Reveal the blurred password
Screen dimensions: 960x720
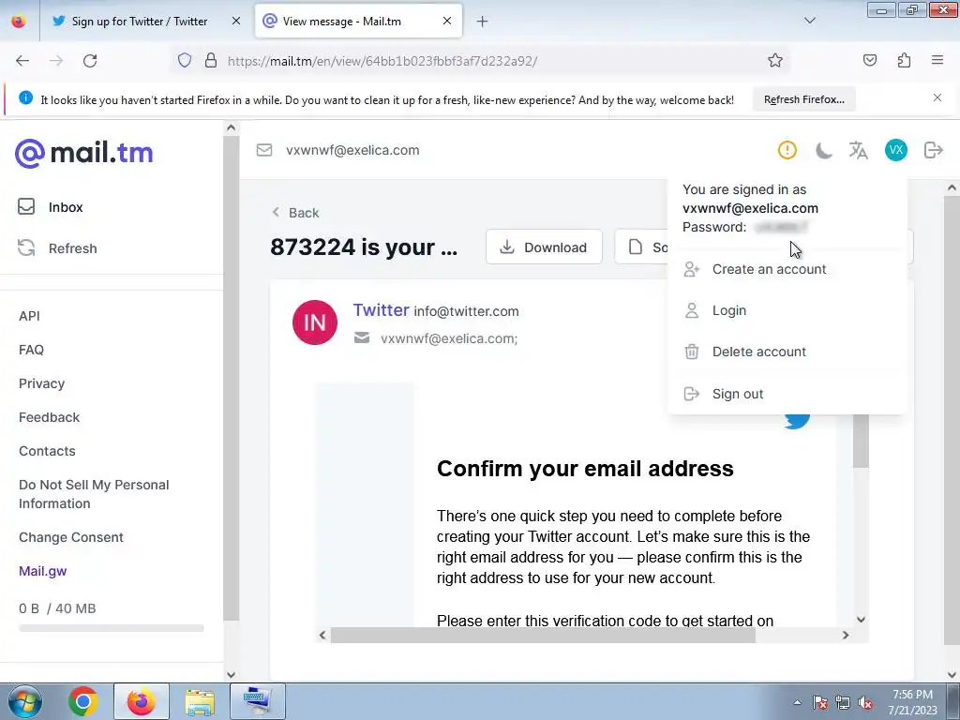[781, 227]
